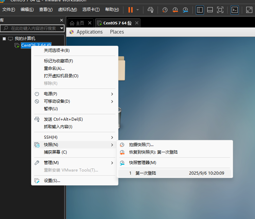Open Snapshot Manager from the toolbar icon
The width and height of the screenshot is (255, 219).
tap(185, 10)
